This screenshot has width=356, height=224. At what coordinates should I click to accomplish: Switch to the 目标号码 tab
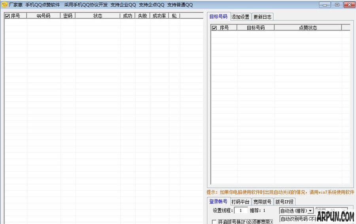[218, 17]
